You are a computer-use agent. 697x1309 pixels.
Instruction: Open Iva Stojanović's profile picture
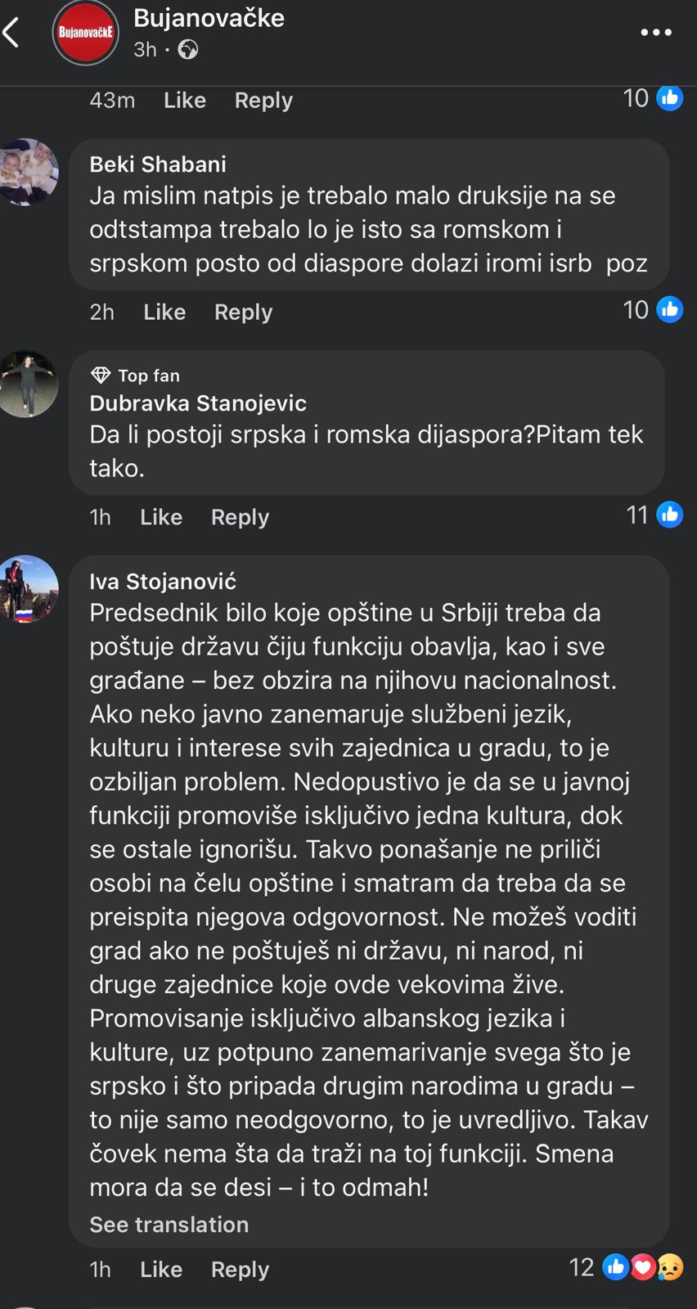click(29, 589)
